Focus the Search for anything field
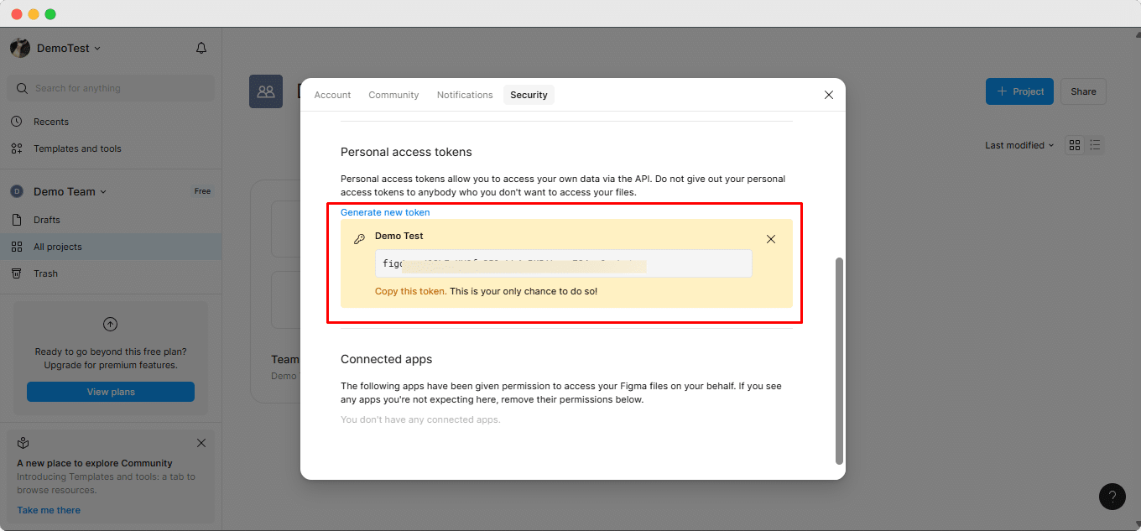The height and width of the screenshot is (531, 1141). 111,88
